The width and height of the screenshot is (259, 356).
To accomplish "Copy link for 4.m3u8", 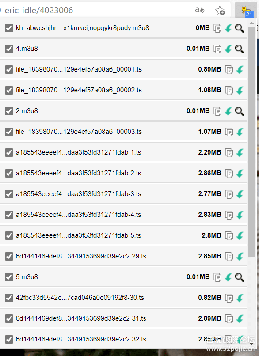I will click(x=217, y=49).
